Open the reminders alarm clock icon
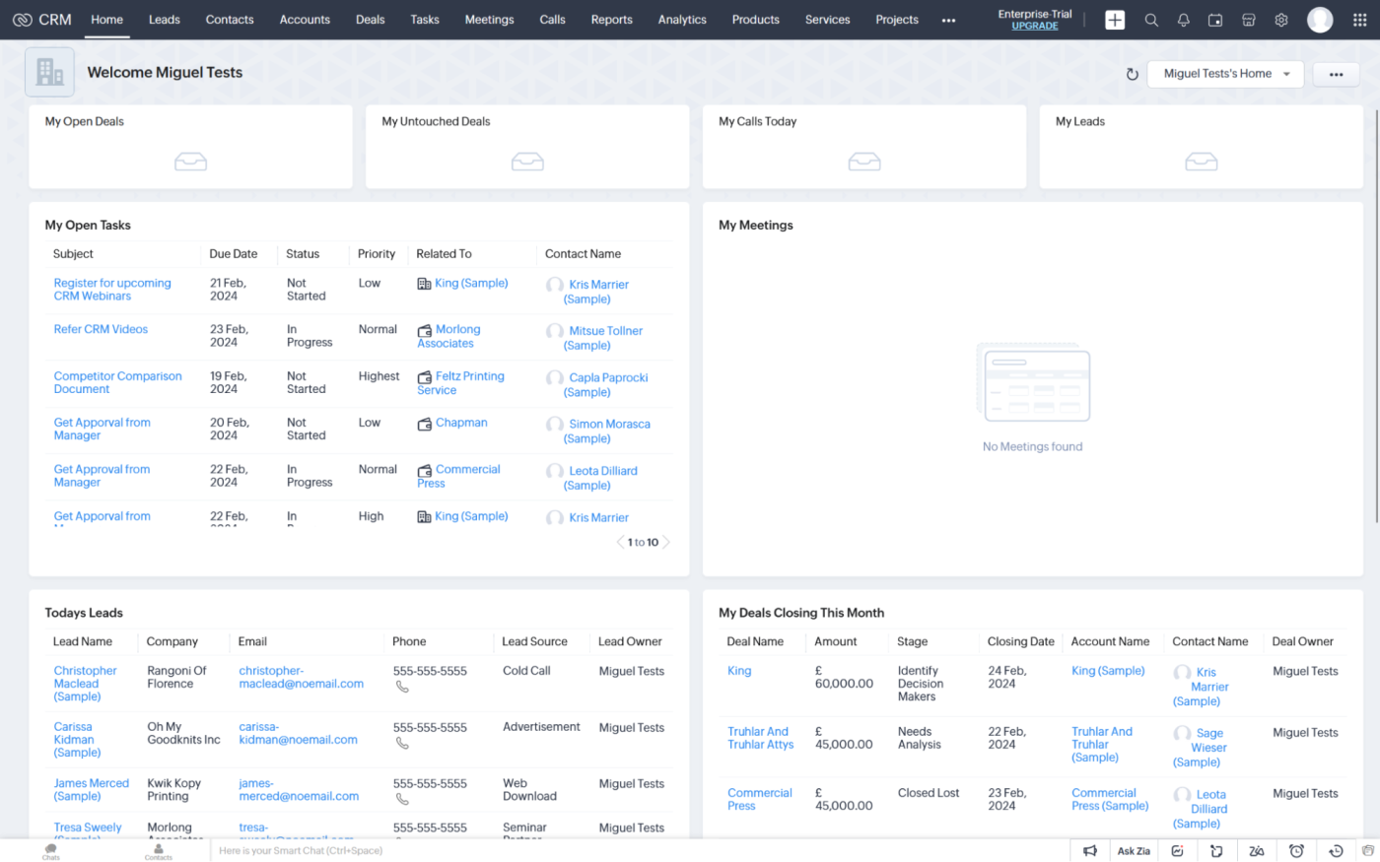The width and height of the screenshot is (1380, 862). click(x=1296, y=851)
